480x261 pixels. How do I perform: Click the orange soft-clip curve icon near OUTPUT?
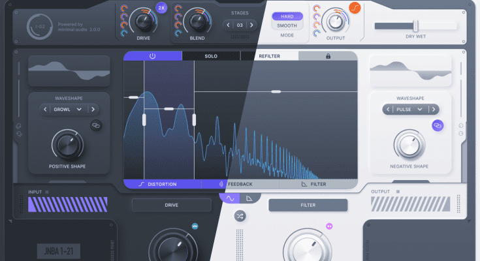click(x=355, y=8)
